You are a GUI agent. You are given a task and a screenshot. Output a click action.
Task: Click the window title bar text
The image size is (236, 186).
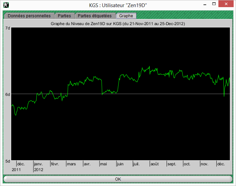pyautogui.click(x=117, y=5)
